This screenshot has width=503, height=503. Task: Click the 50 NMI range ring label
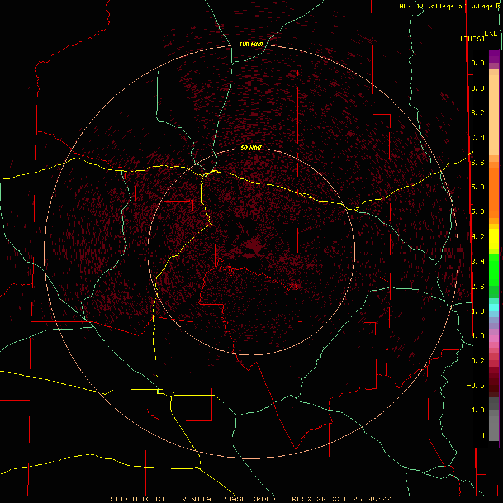click(251, 148)
